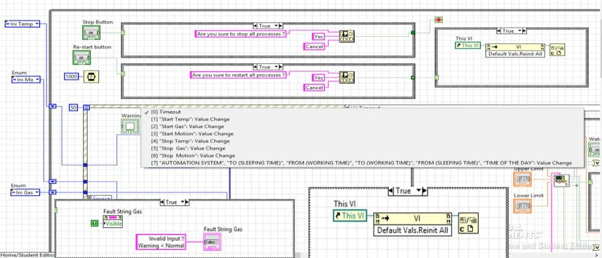Click the stop-confirmation two-button dialog node
602x258 pixels.
click(x=347, y=36)
